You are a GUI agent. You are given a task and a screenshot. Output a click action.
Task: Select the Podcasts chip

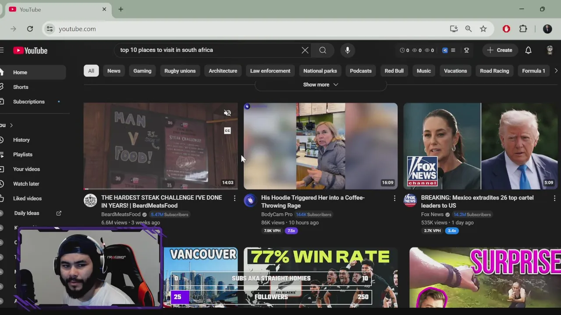pyautogui.click(x=361, y=71)
